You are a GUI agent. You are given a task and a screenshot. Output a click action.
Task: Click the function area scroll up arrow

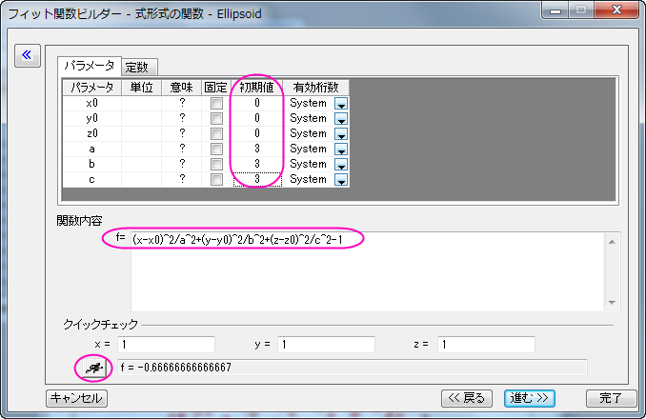pyautogui.click(x=613, y=242)
